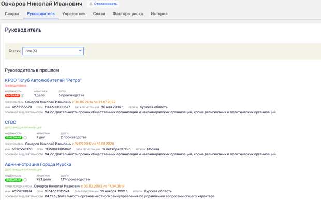321x200 pixels.
Task: Switch to the Учредитель tab
Action: [x=74, y=13]
